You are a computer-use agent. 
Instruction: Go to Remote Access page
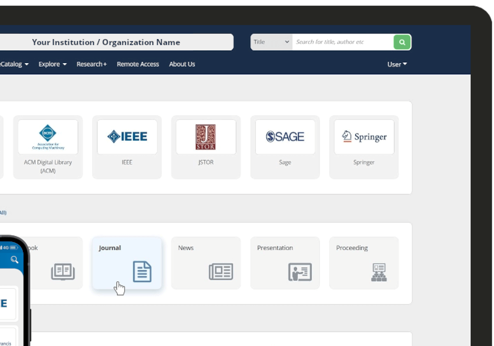(138, 64)
